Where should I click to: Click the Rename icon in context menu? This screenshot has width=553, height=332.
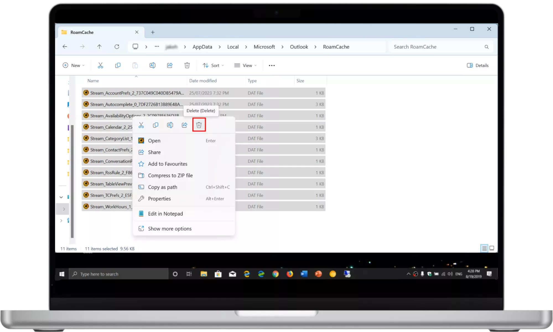pos(170,125)
